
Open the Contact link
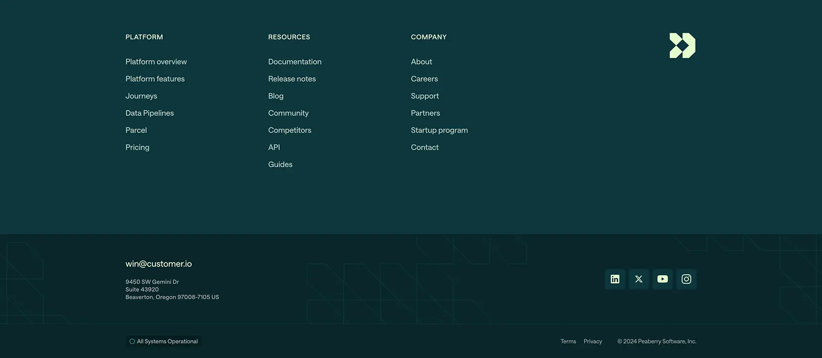[425, 148]
